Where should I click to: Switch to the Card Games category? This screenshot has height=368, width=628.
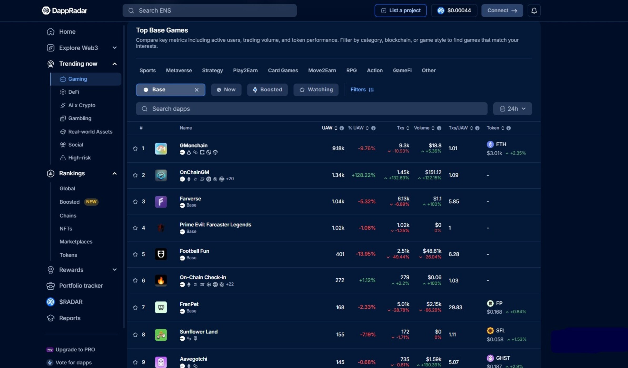click(283, 70)
